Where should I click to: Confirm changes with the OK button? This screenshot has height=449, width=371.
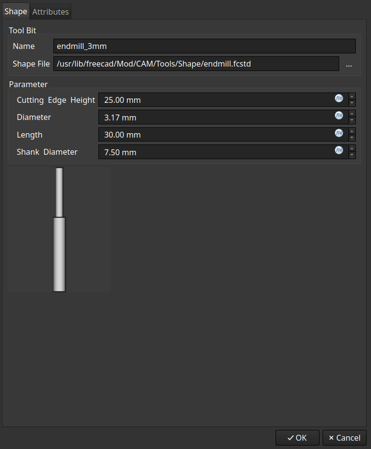(x=298, y=438)
